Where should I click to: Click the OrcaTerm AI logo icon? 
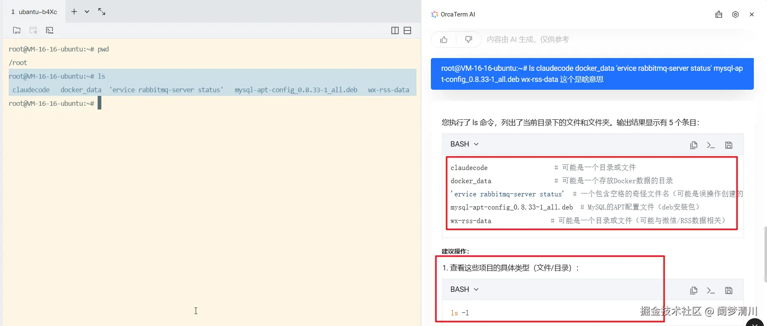pos(435,14)
